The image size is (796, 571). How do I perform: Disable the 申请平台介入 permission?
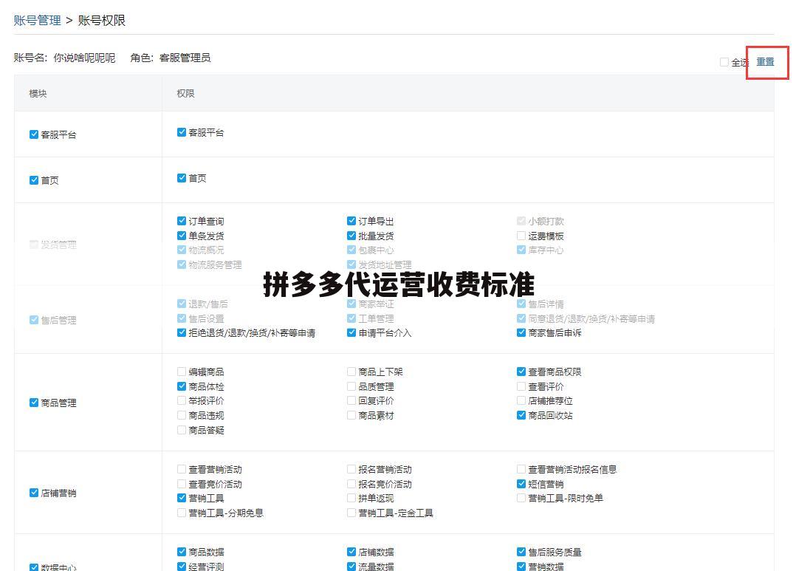click(x=351, y=333)
